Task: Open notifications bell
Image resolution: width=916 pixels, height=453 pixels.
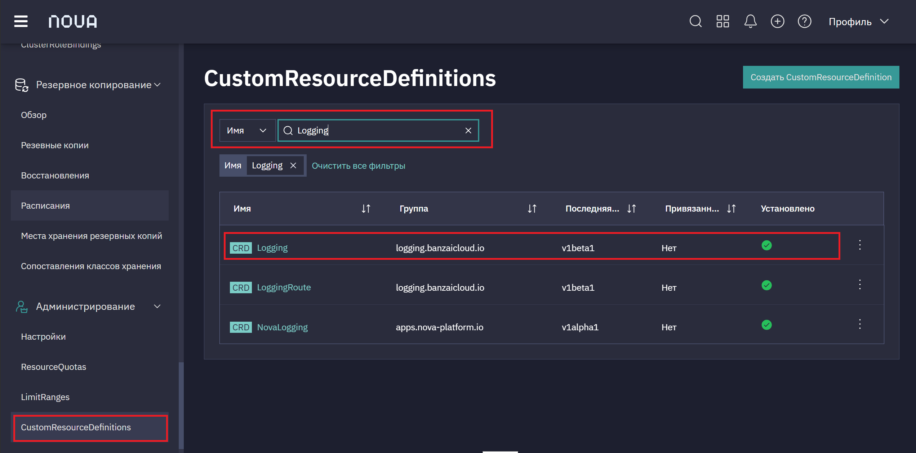Action: coord(750,22)
